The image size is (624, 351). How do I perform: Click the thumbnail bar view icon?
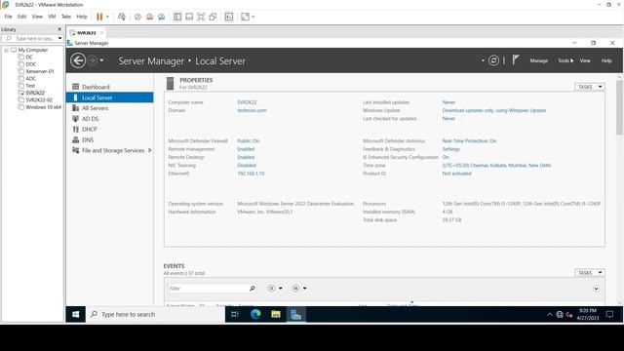point(189,17)
